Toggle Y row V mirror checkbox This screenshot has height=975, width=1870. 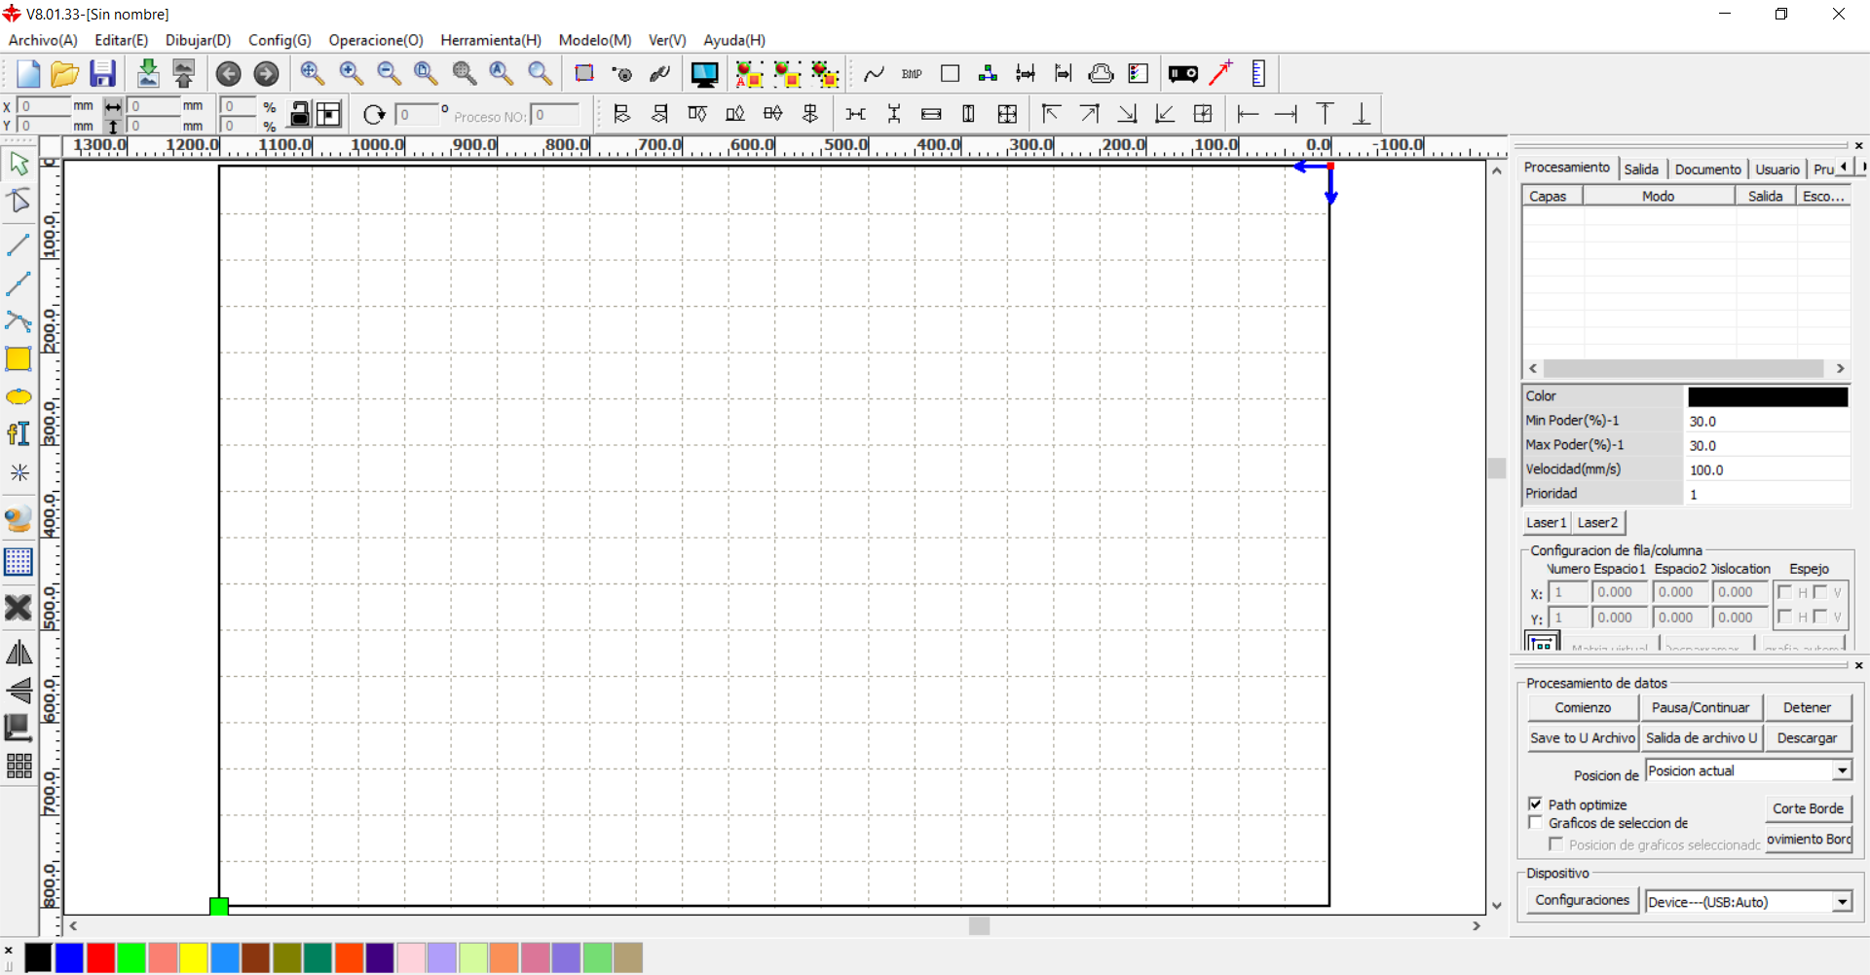point(1819,617)
